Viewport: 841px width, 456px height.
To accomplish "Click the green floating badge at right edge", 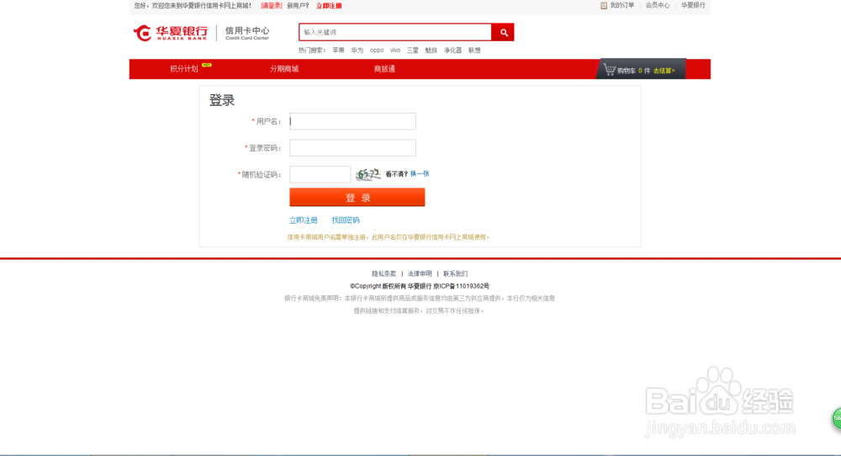I will point(837,418).
